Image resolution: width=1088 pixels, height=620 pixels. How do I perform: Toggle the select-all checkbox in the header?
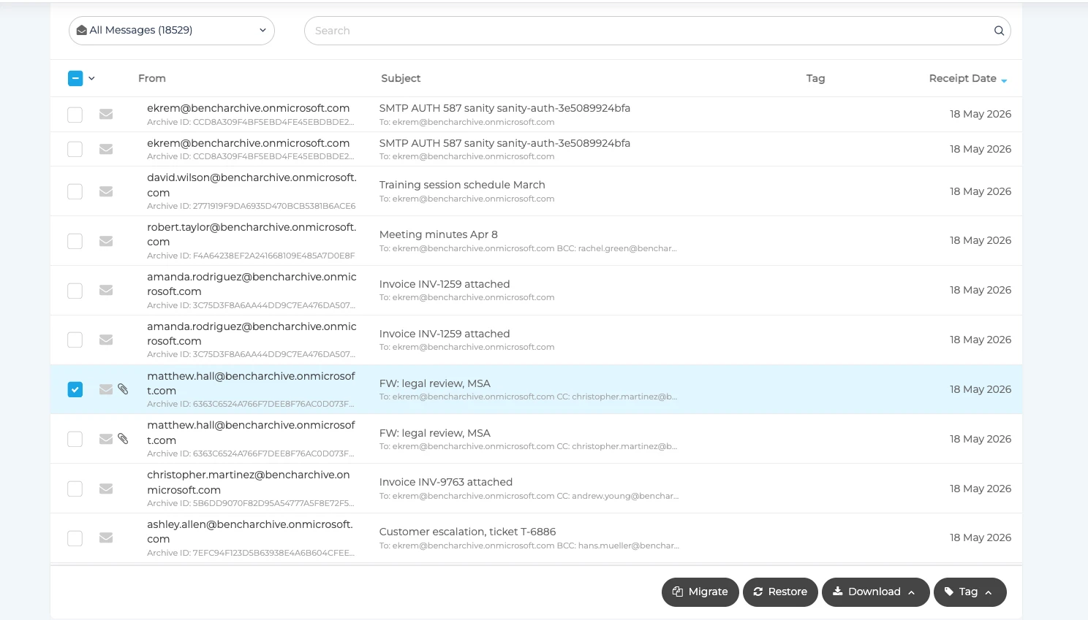coord(75,78)
